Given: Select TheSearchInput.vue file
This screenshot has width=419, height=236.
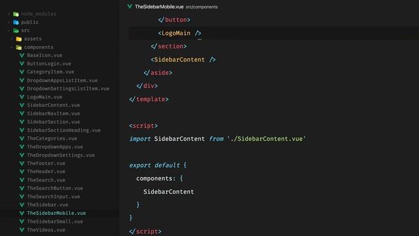Looking at the screenshot, I should (x=54, y=197).
